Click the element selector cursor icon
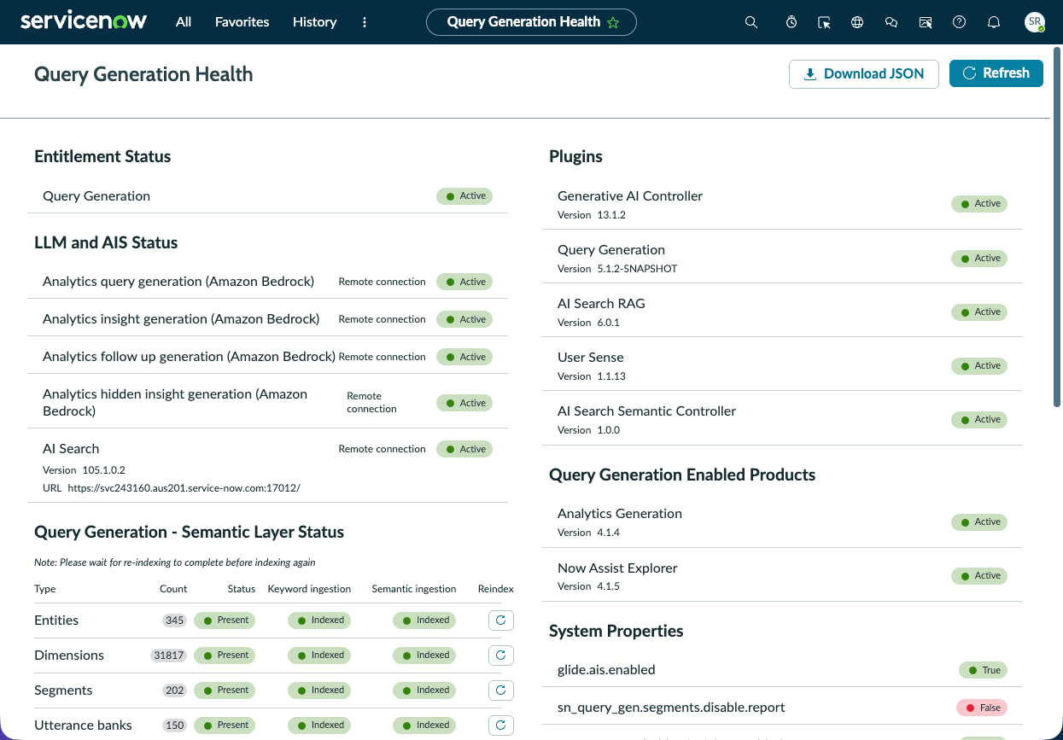1063x740 pixels. (824, 22)
